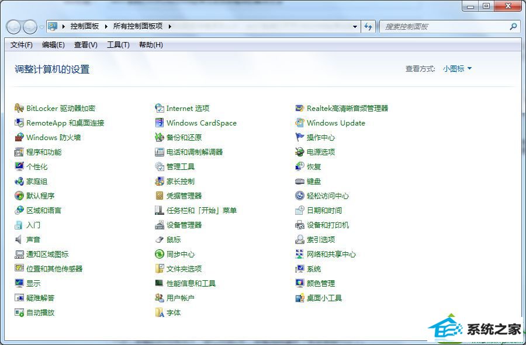Open the 个性化 monitor icon
The image size is (526, 345).
point(19,166)
